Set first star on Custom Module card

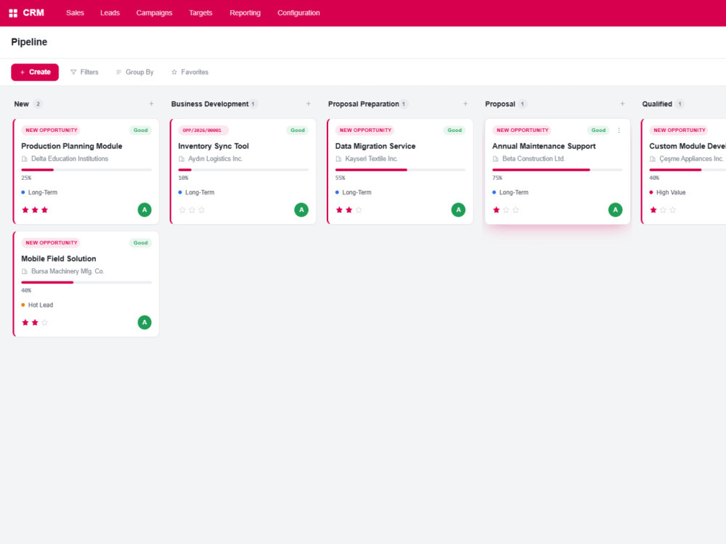click(653, 210)
